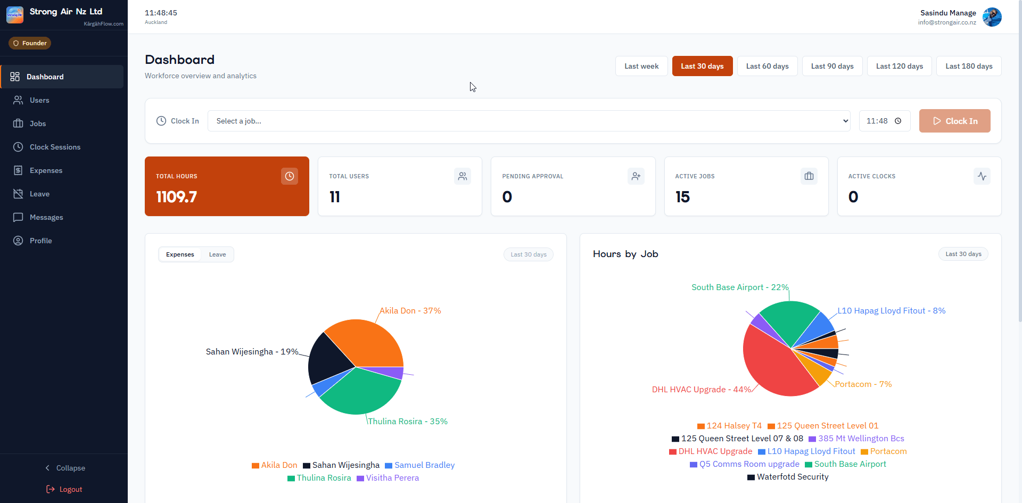Screen dimensions: 1022x503
Task: Click the Messages chat bubble icon
Action: click(18, 217)
